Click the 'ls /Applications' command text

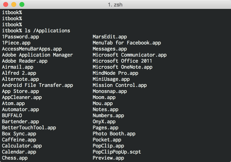point(47,31)
